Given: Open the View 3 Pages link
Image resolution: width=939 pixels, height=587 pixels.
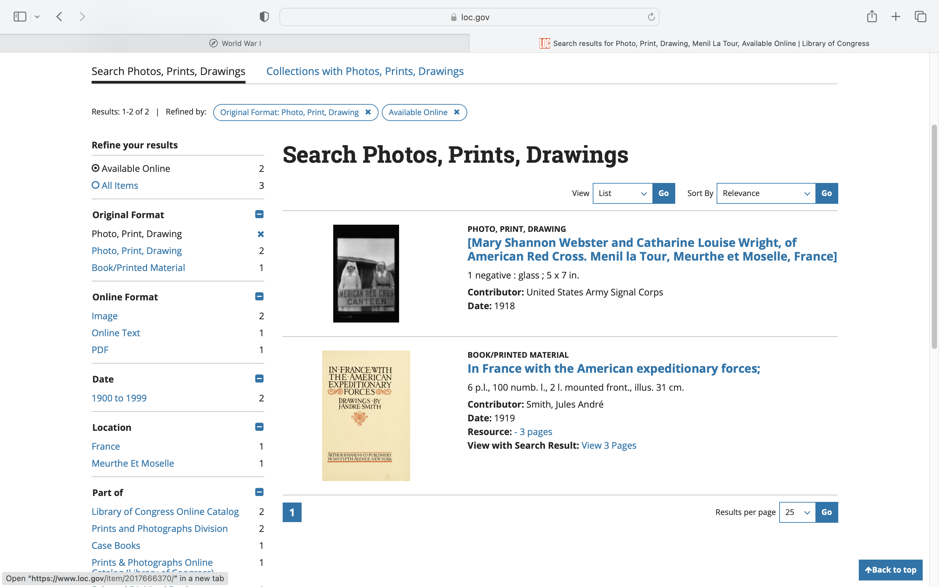Looking at the screenshot, I should point(608,445).
